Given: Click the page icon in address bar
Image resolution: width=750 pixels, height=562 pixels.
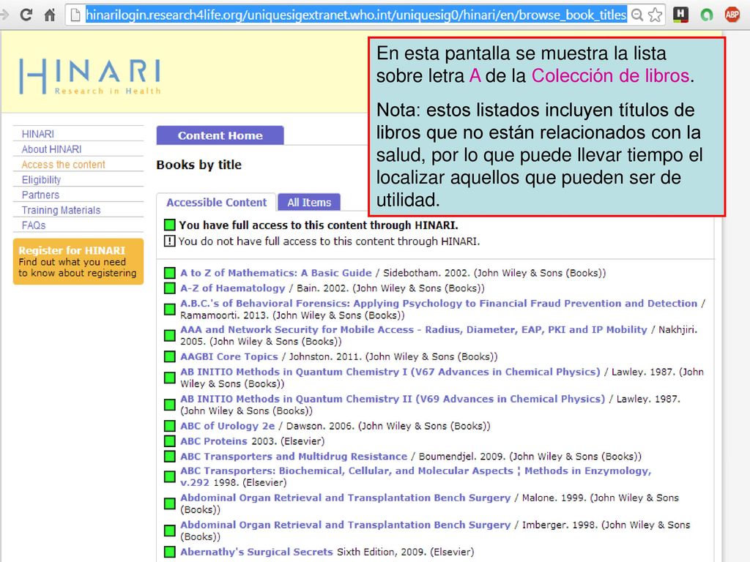Looking at the screenshot, I should pos(75,15).
